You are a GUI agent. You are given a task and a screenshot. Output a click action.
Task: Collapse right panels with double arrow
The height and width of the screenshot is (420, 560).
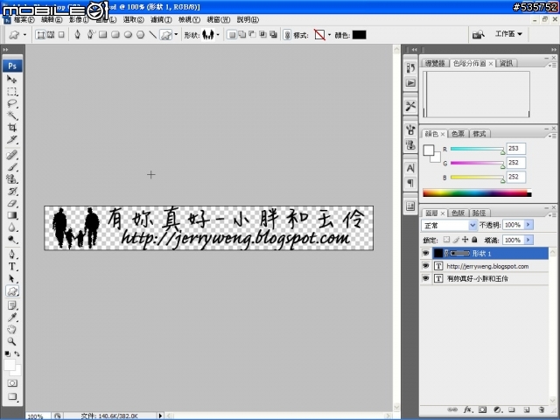pos(554,50)
